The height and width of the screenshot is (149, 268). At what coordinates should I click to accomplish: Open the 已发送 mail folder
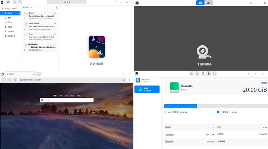(x=10, y=22)
